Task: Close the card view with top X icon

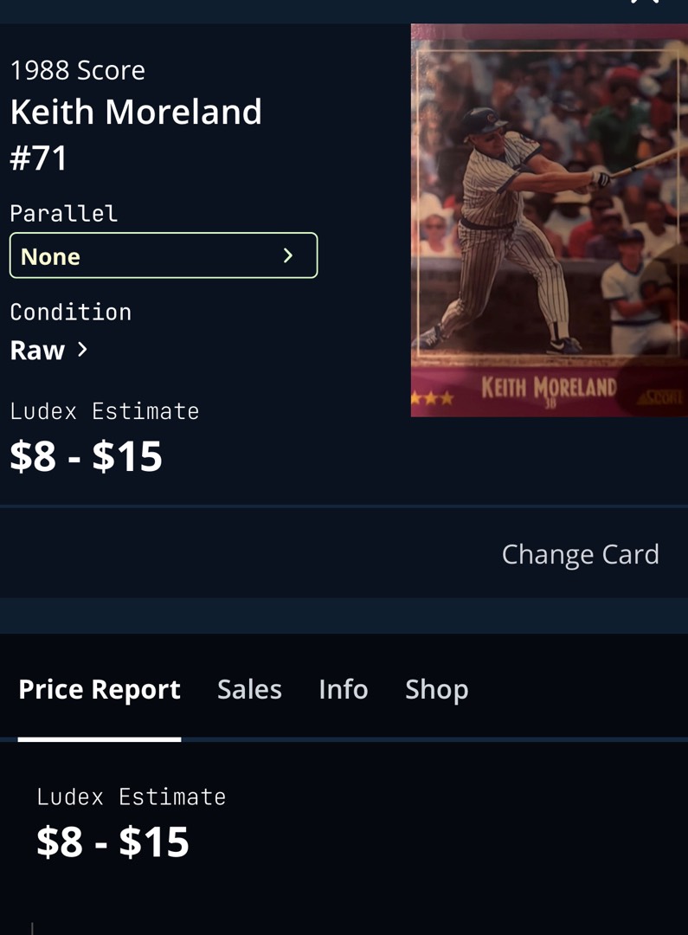Action: (x=646, y=2)
